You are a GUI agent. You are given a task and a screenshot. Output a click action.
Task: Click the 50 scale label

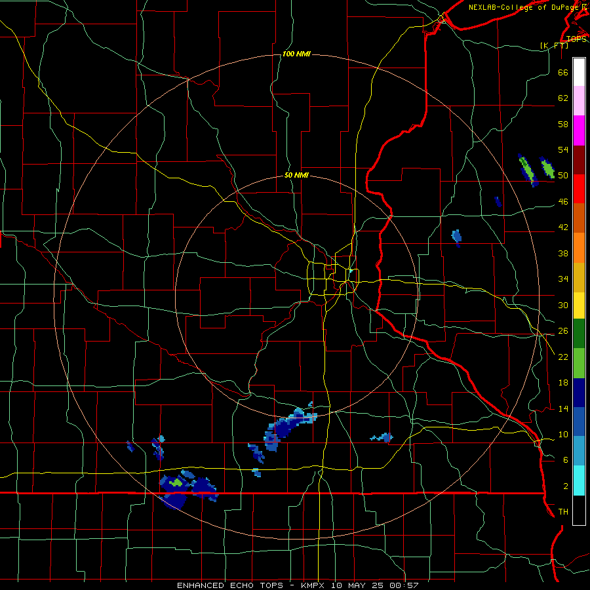tap(563, 175)
